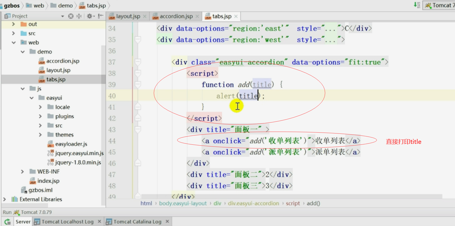Hide the Project tool window with the arrow icon
This screenshot has height=226, width=455.
point(100,16)
